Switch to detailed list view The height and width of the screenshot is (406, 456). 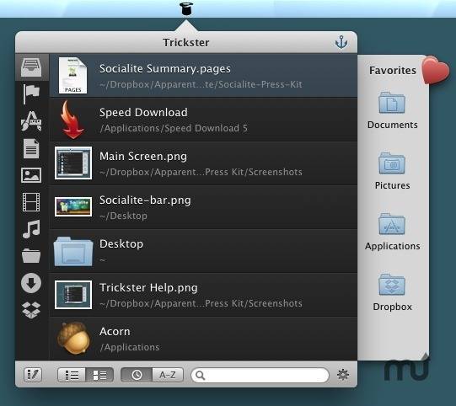click(x=99, y=375)
